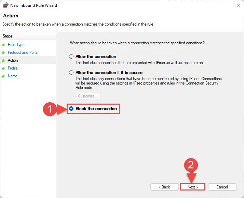Go to the Rule Type step
244x198 pixels.
point(16,45)
